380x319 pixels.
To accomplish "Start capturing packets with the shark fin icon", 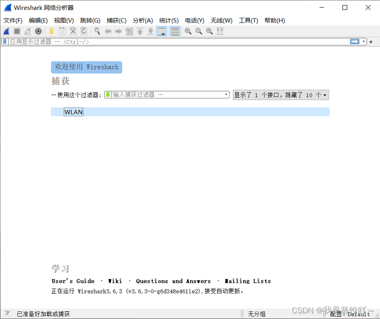I will (7, 31).
